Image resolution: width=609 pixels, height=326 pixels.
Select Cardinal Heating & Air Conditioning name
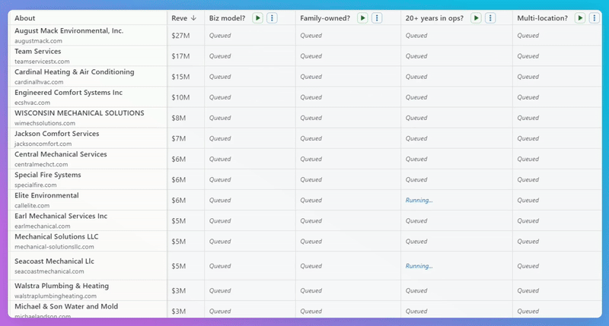tap(74, 71)
